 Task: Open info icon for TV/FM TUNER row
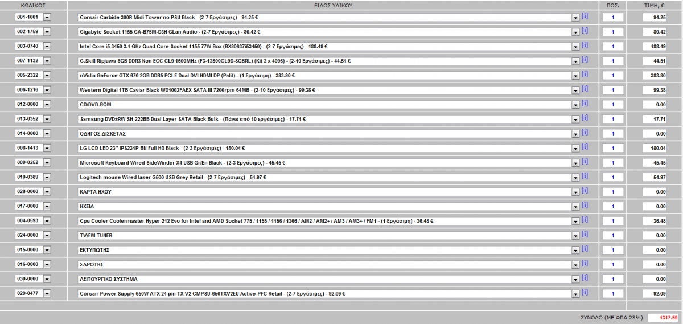tap(585, 235)
